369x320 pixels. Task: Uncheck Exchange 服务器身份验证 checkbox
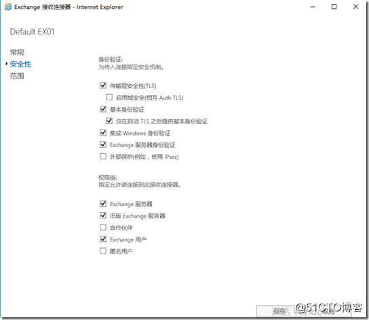(x=103, y=144)
